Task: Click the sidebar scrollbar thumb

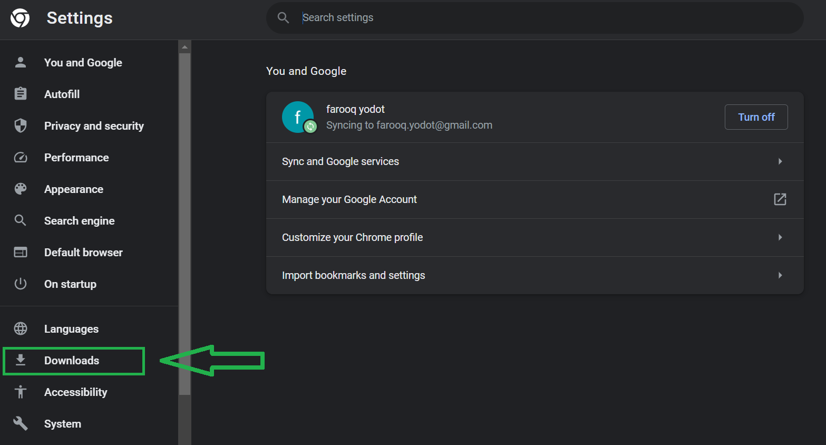Action: pyautogui.click(x=184, y=221)
